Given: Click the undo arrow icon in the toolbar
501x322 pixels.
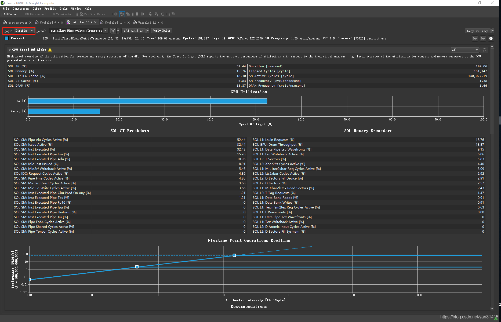Looking at the screenshot, I should point(150,14).
